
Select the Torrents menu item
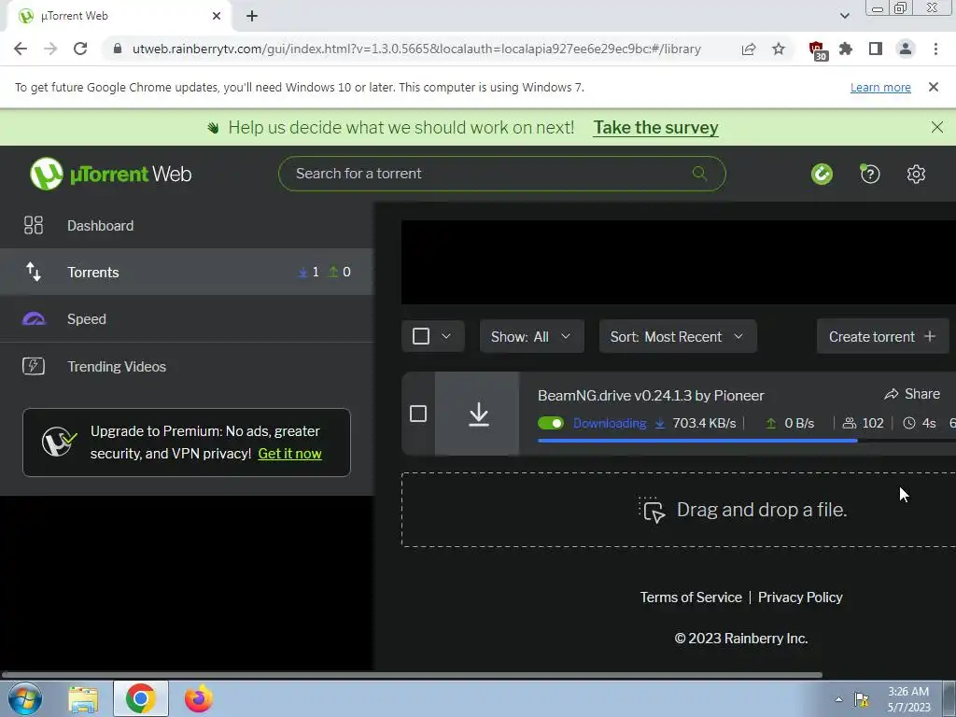click(187, 272)
